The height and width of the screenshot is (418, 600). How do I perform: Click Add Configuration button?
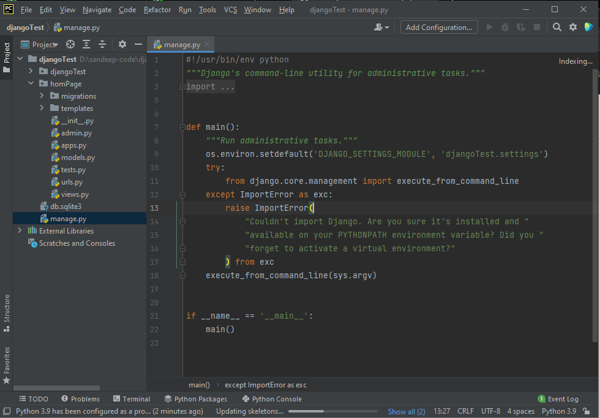click(439, 27)
